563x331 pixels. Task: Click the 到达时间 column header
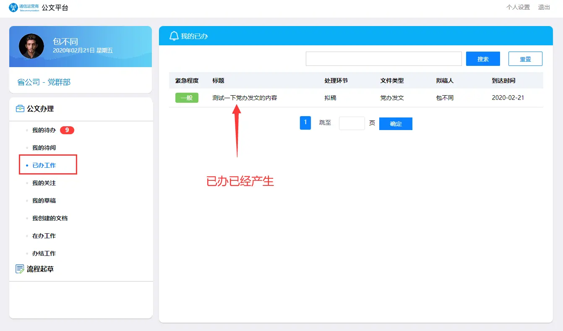(503, 81)
